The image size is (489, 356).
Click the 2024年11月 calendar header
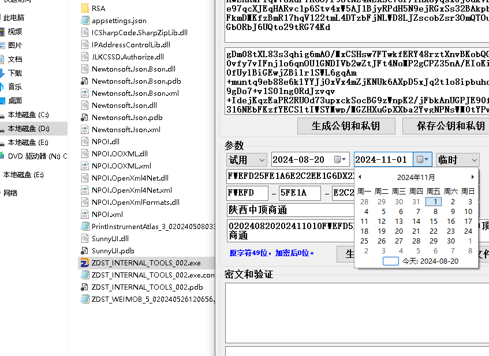[416, 177]
